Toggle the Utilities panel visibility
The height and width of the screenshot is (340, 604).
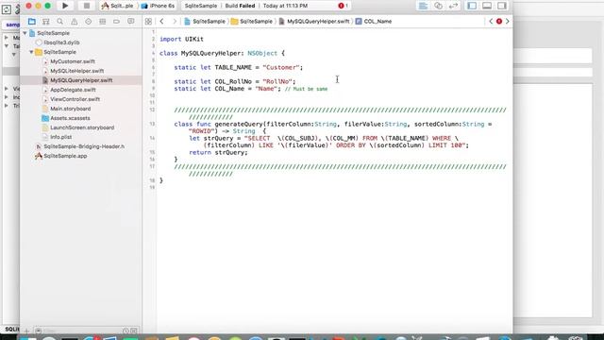tap(501, 6)
